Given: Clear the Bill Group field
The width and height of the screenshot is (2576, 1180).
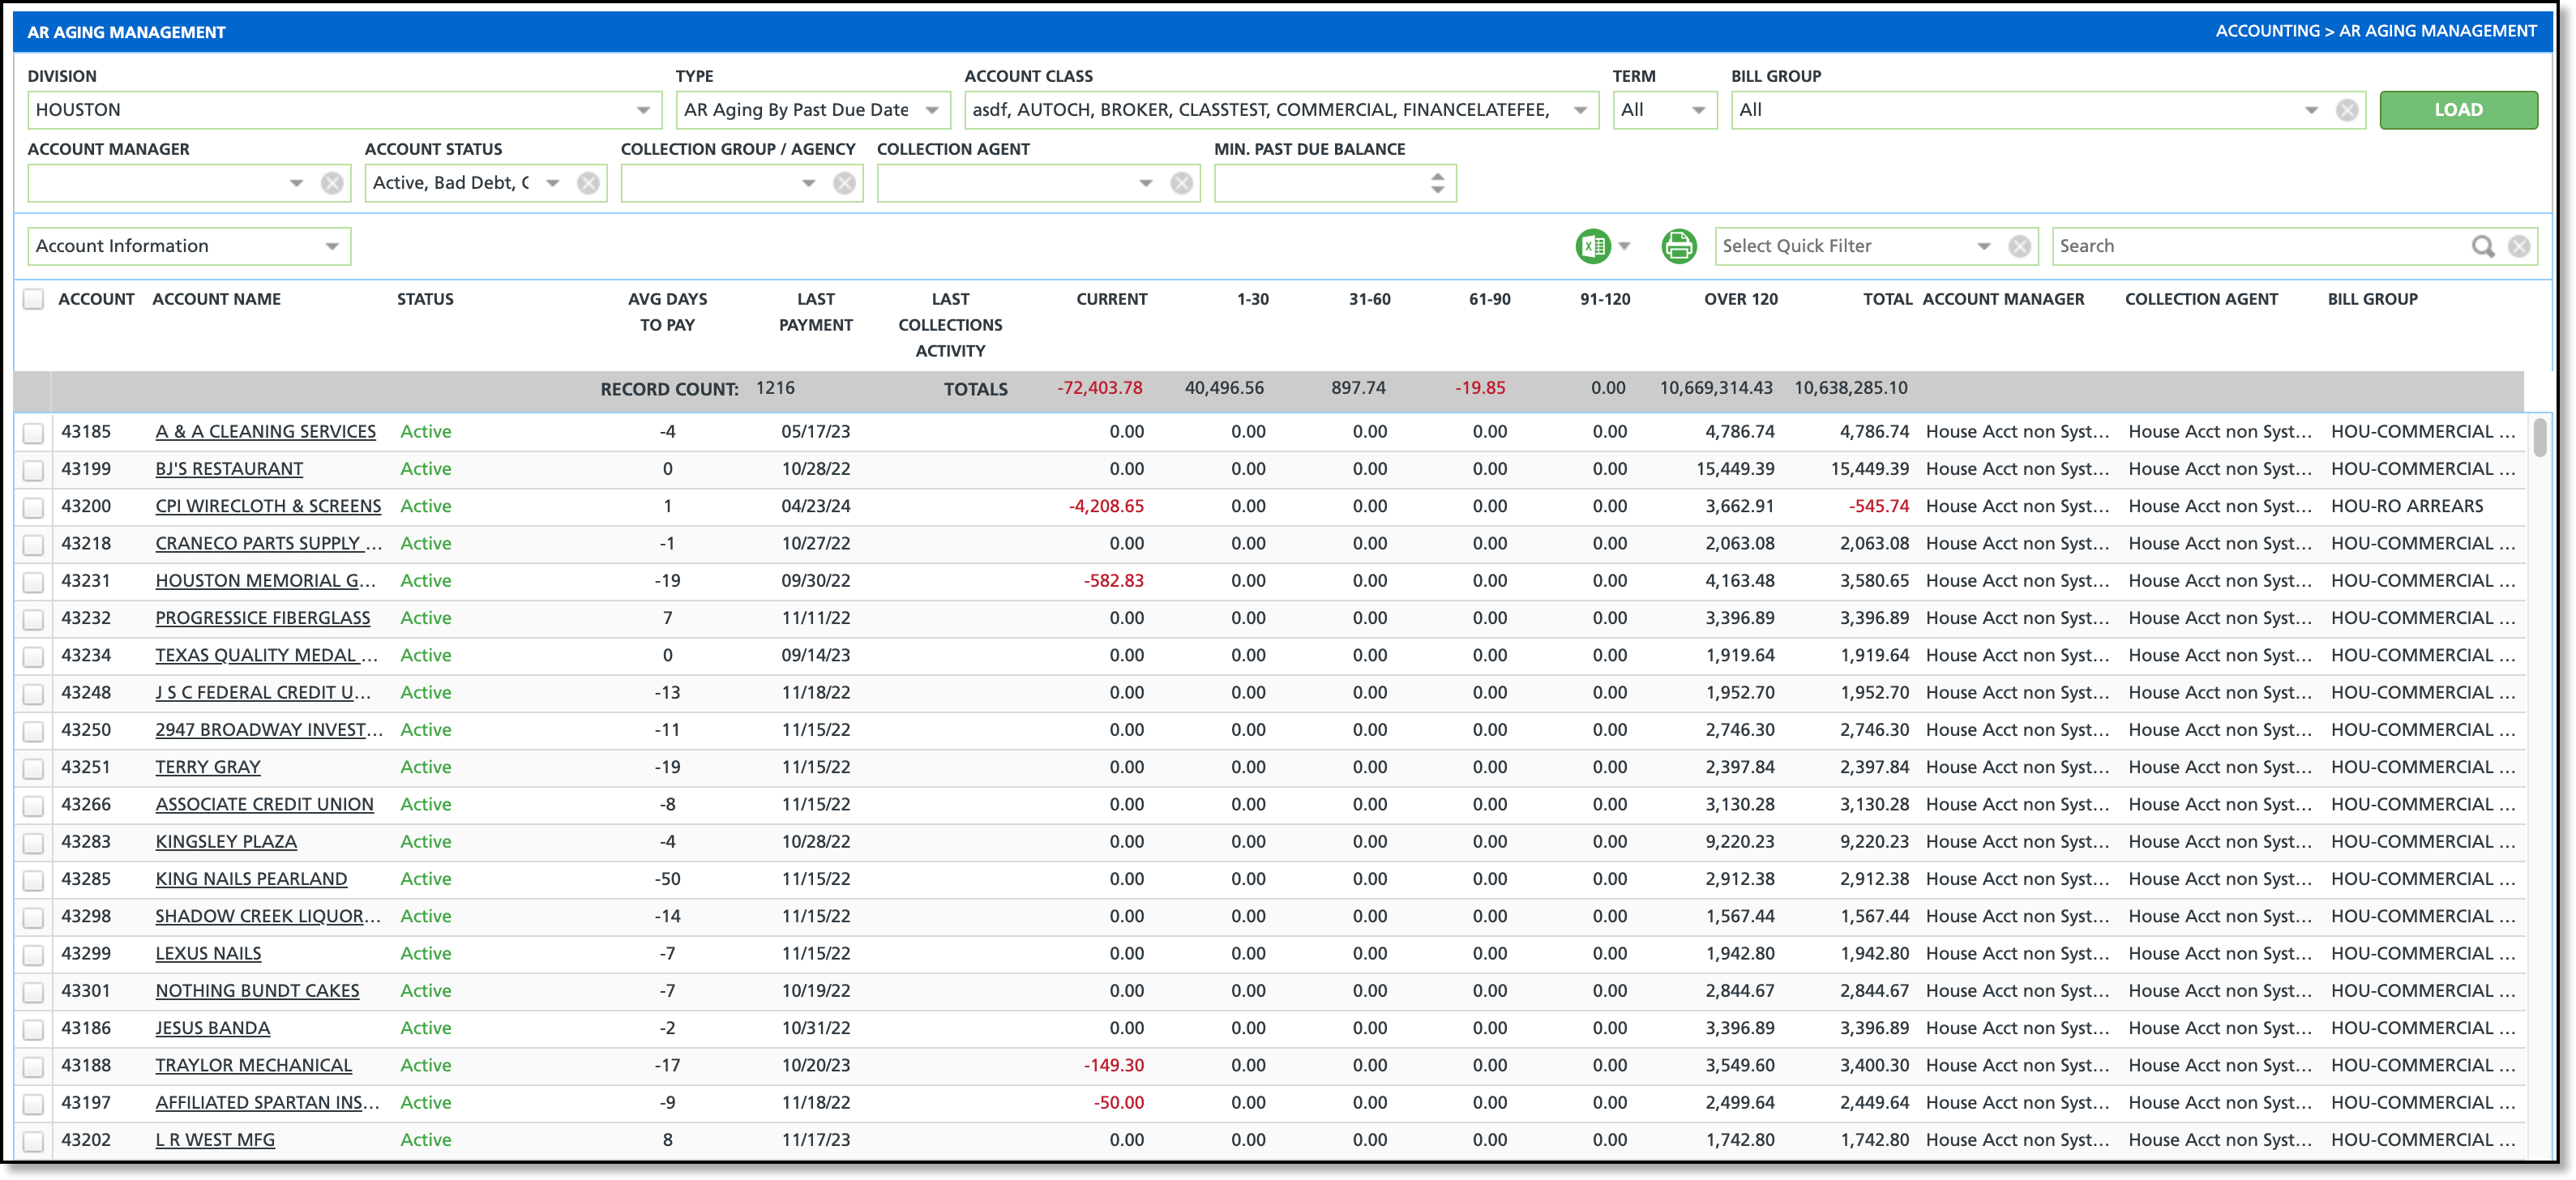Looking at the screenshot, I should coord(2347,110).
